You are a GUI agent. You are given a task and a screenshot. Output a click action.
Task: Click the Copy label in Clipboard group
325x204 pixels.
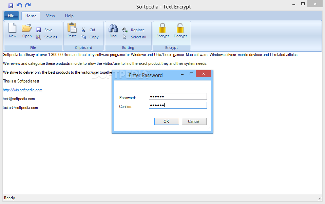[x=94, y=37]
